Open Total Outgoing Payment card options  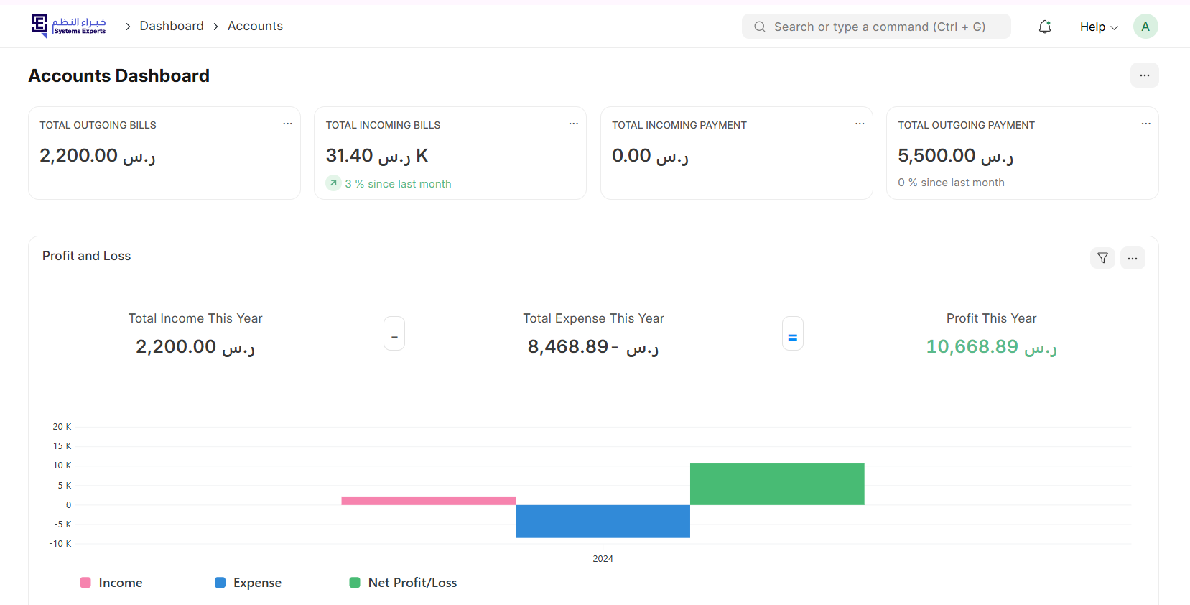tap(1145, 124)
